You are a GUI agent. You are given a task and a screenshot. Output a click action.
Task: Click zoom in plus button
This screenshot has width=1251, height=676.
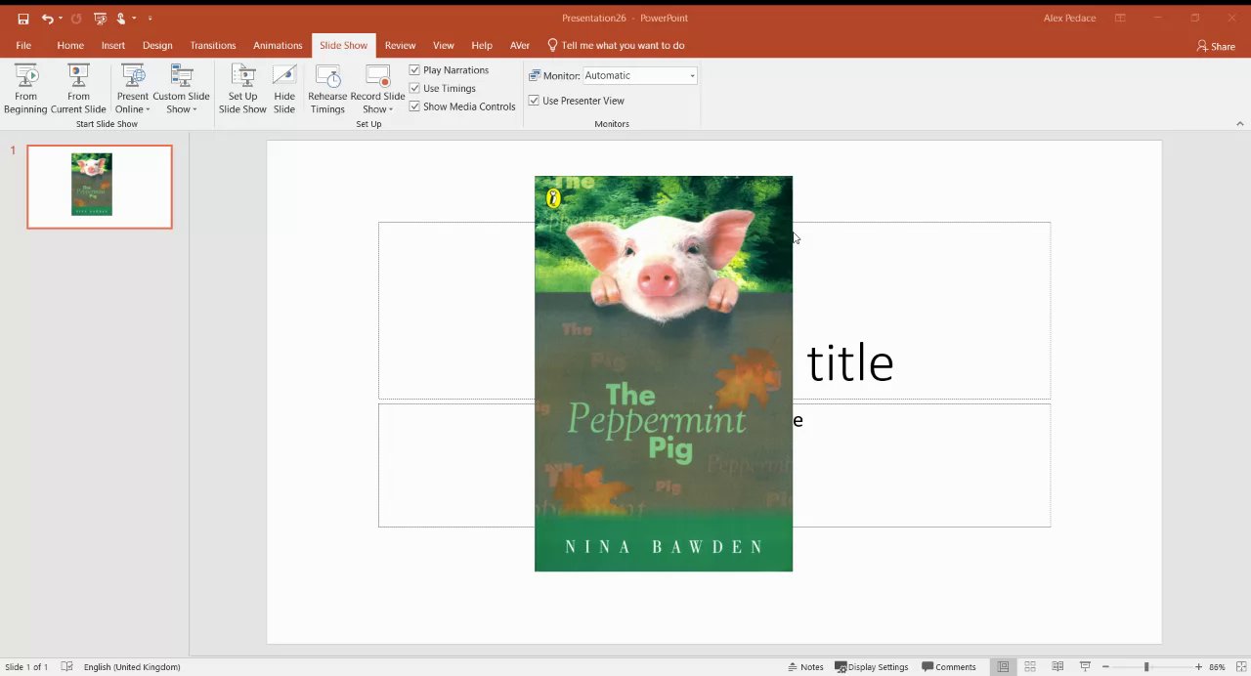coord(1198,667)
